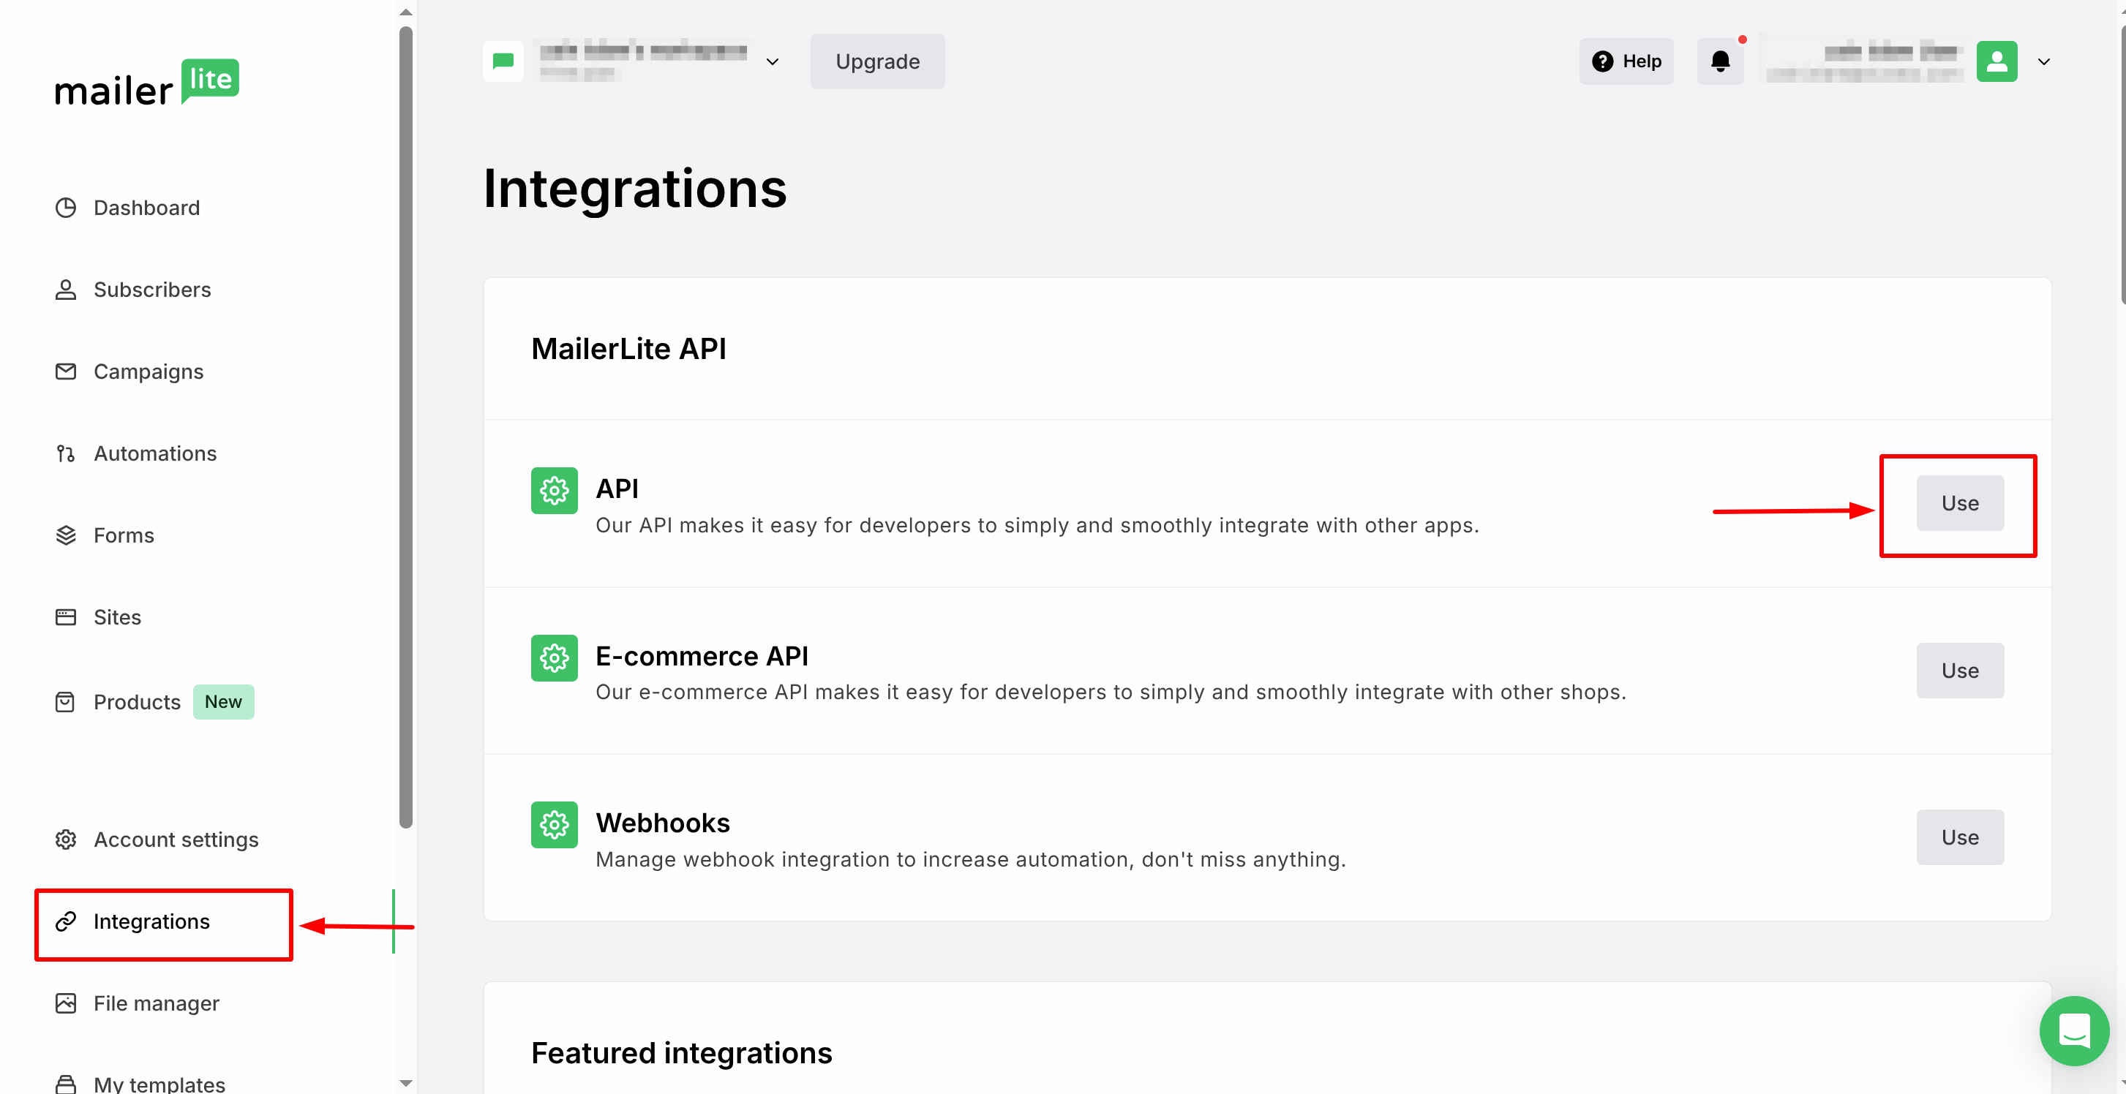Click the Forms layers icon

tap(66, 535)
